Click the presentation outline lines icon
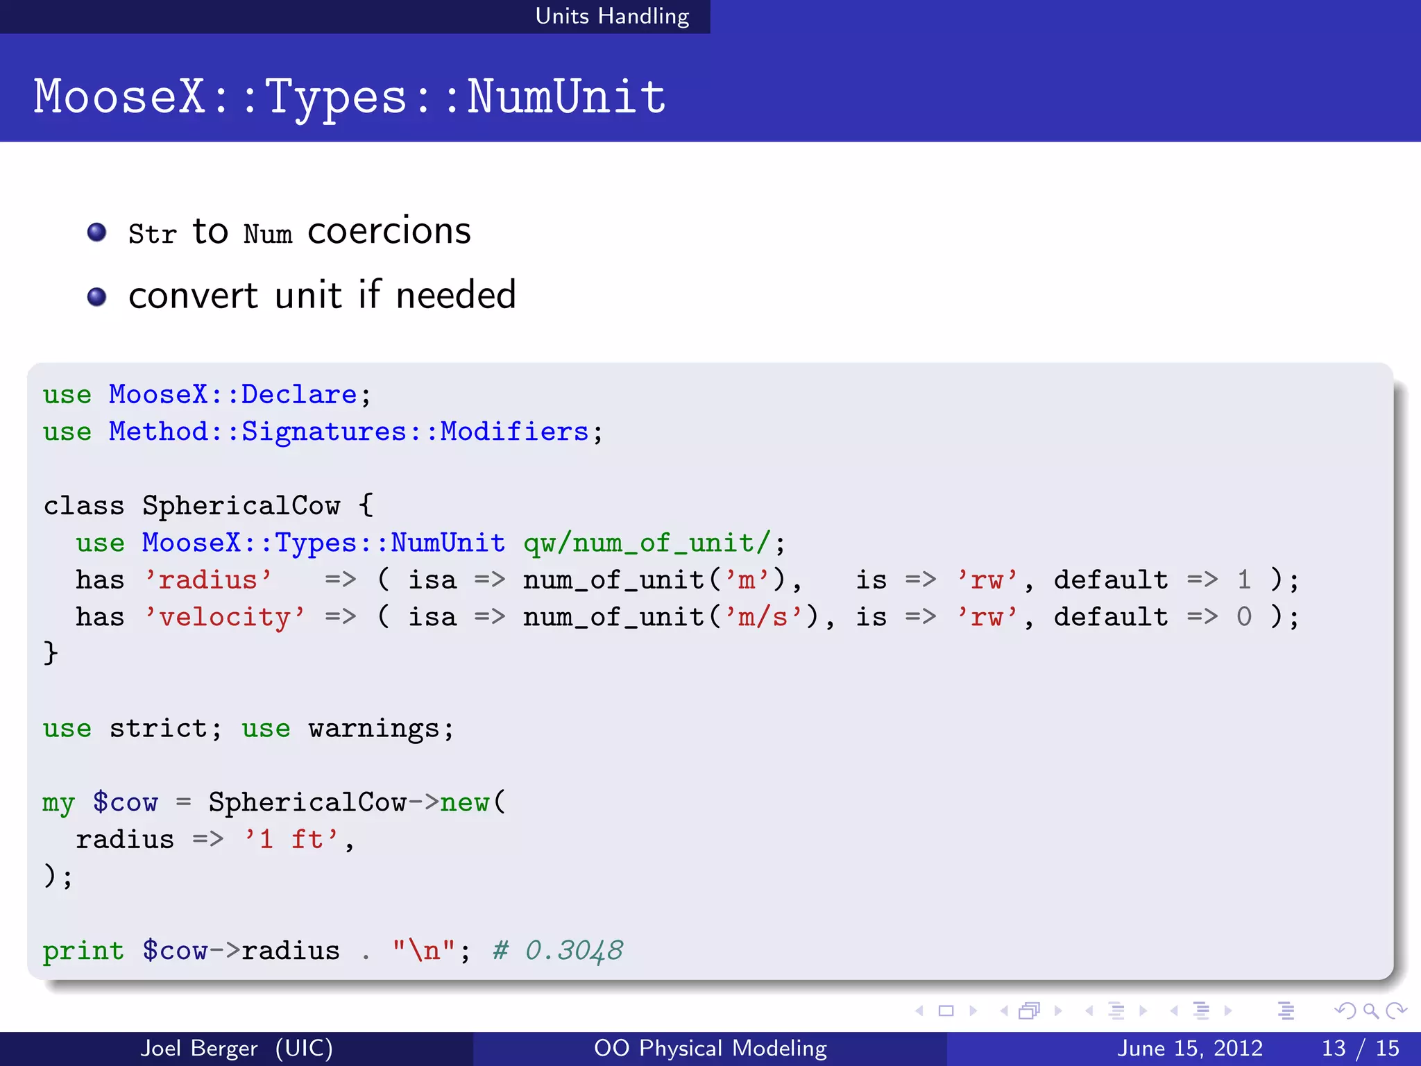The image size is (1421, 1066). click(1286, 1011)
